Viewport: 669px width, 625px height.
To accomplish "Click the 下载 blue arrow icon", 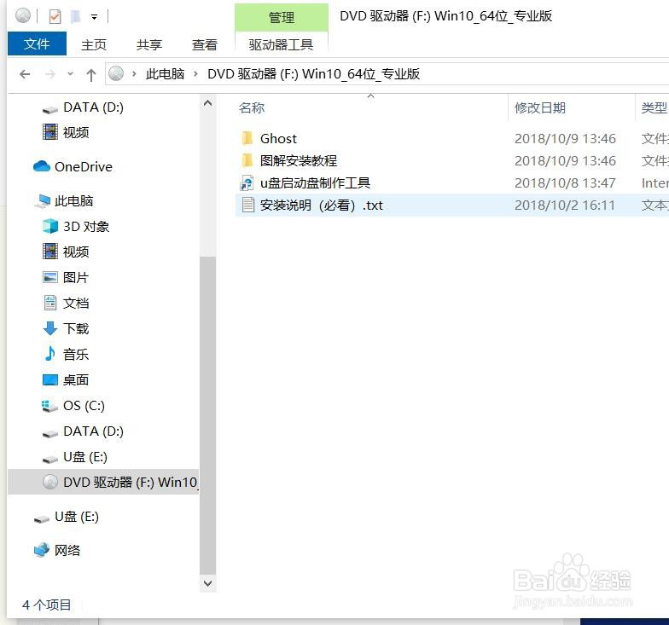I will tap(50, 328).
